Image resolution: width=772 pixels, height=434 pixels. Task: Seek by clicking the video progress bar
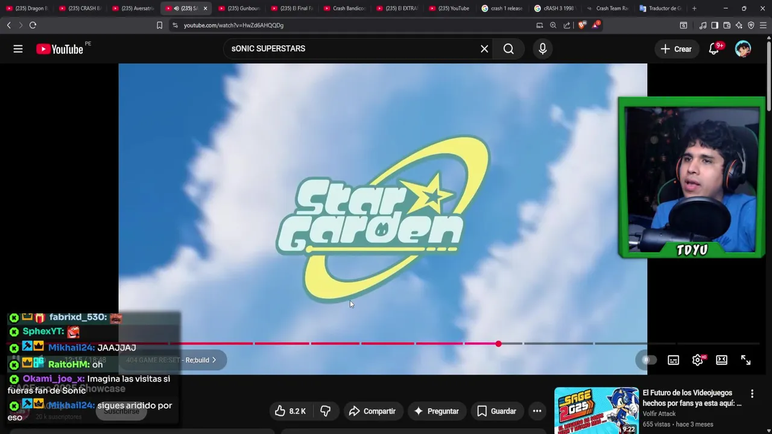tap(383, 344)
